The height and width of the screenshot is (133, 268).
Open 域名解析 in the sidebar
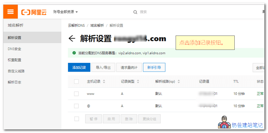(x=16, y=26)
